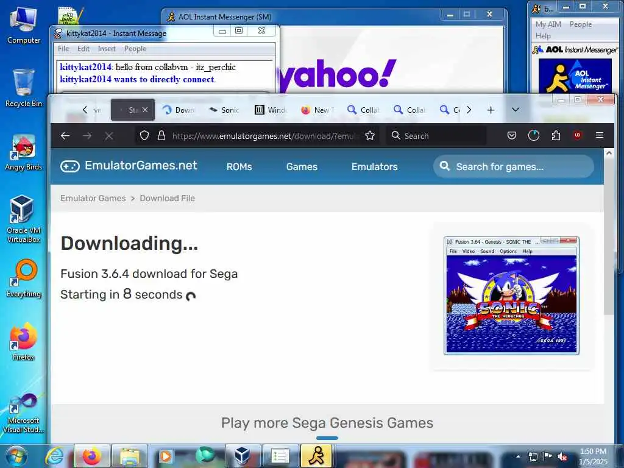Click the Search for games field
The height and width of the screenshot is (468, 624).
click(513, 166)
